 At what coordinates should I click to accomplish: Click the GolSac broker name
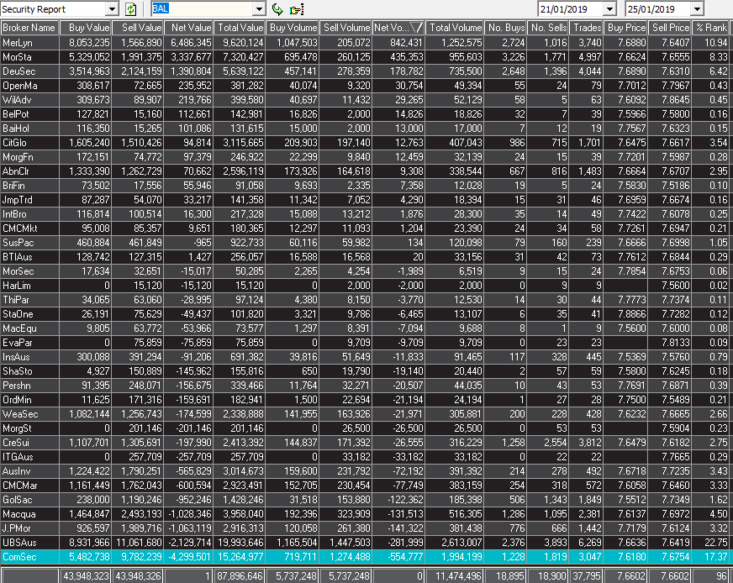tap(18, 500)
